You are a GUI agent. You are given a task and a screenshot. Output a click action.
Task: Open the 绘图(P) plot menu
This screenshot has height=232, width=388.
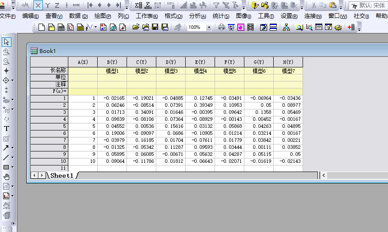click(102, 16)
